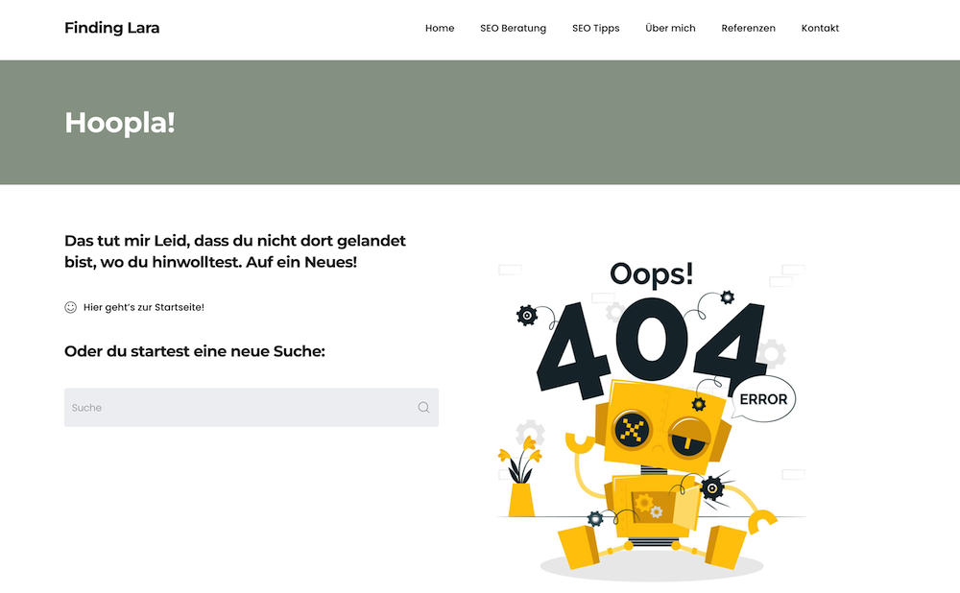
Task: Click the Finding Lara site logo
Action: click(x=111, y=28)
